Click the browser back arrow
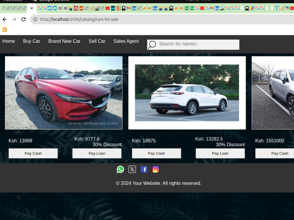294x220 pixels. coord(5,19)
